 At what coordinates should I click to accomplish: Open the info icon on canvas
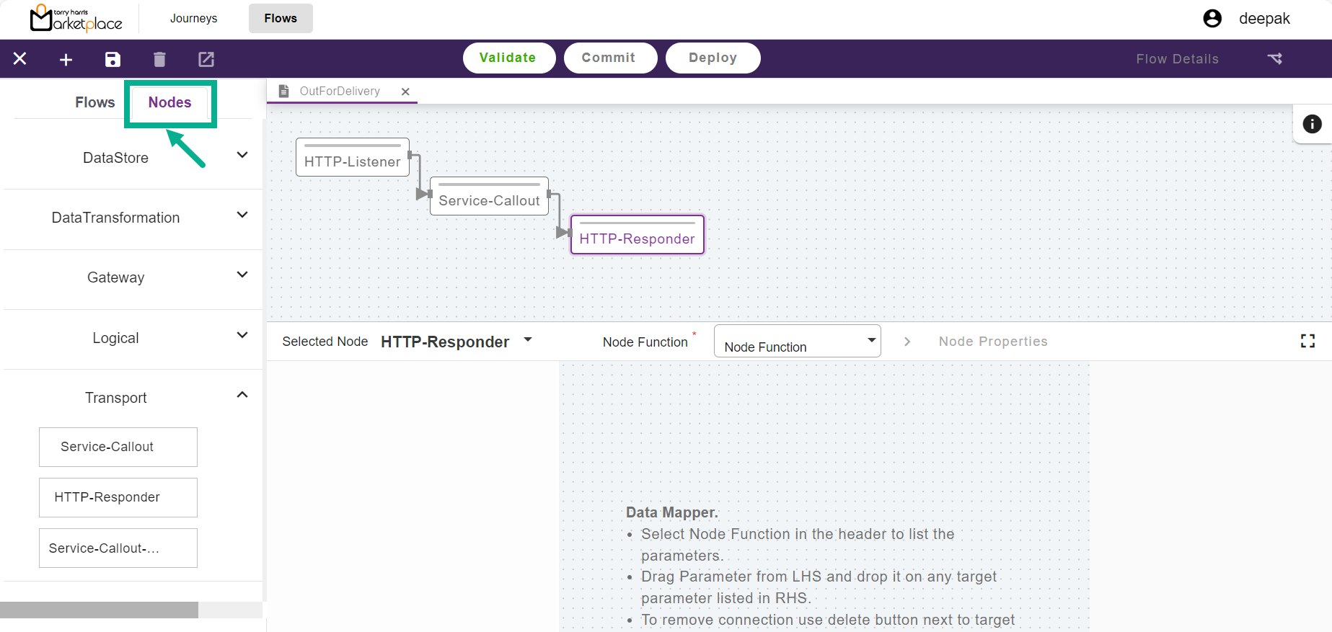pos(1312,124)
